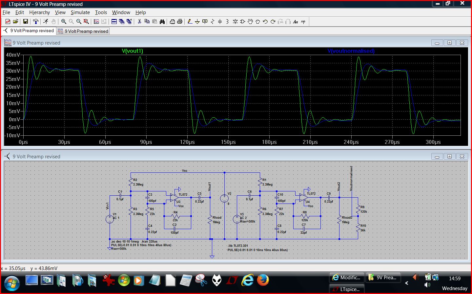Open the Windows Start button

coord(12,284)
